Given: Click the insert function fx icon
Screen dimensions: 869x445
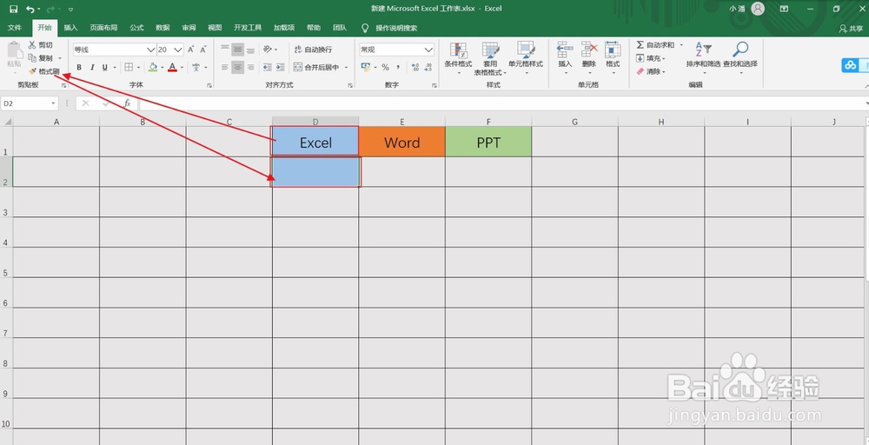Looking at the screenshot, I should [x=128, y=103].
